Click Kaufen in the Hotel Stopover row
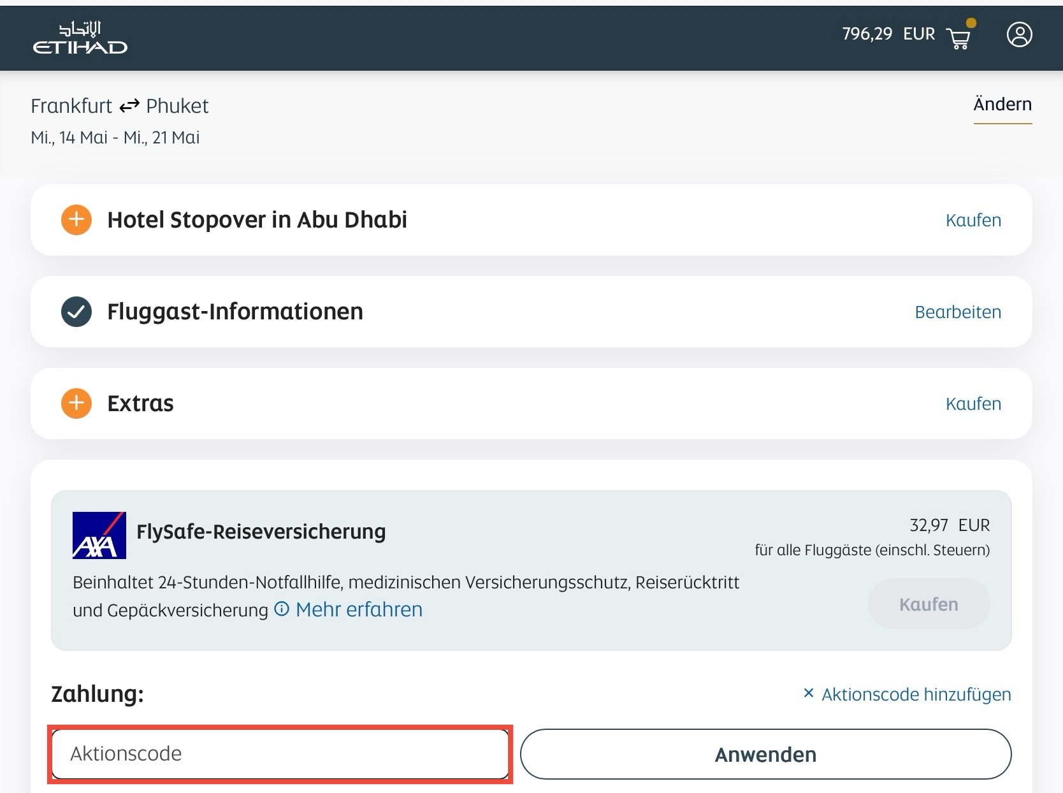 coord(973,221)
